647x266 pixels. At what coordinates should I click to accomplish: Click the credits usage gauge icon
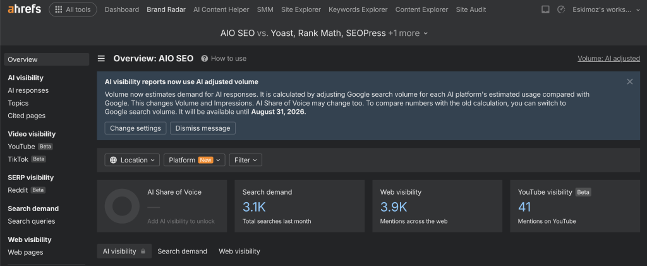pos(561,9)
